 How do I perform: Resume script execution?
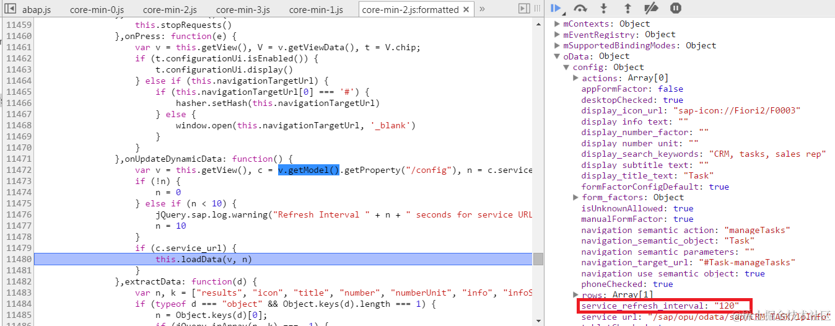(x=556, y=8)
